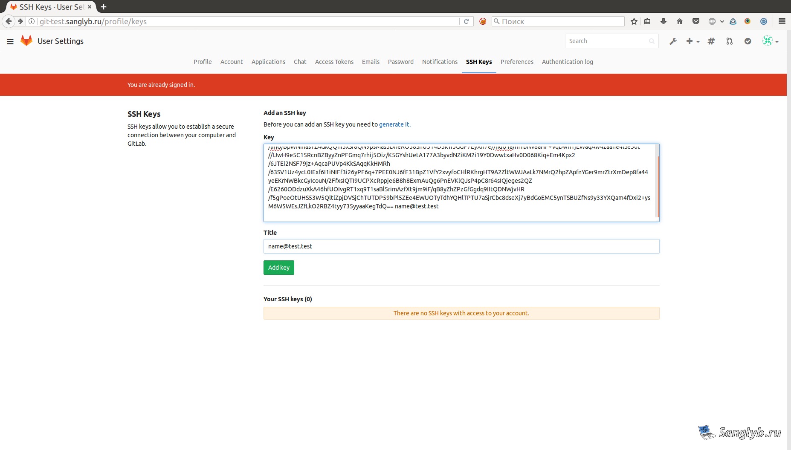This screenshot has height=450, width=791.
Task: Open the Firefox bookmarks list icon
Action: [x=647, y=21]
